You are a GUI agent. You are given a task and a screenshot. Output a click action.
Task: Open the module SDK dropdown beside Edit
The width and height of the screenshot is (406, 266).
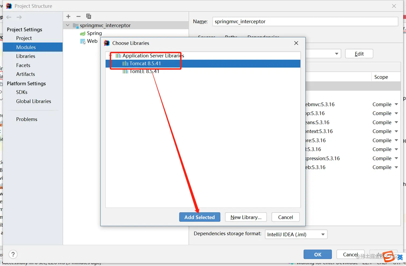coord(336,54)
